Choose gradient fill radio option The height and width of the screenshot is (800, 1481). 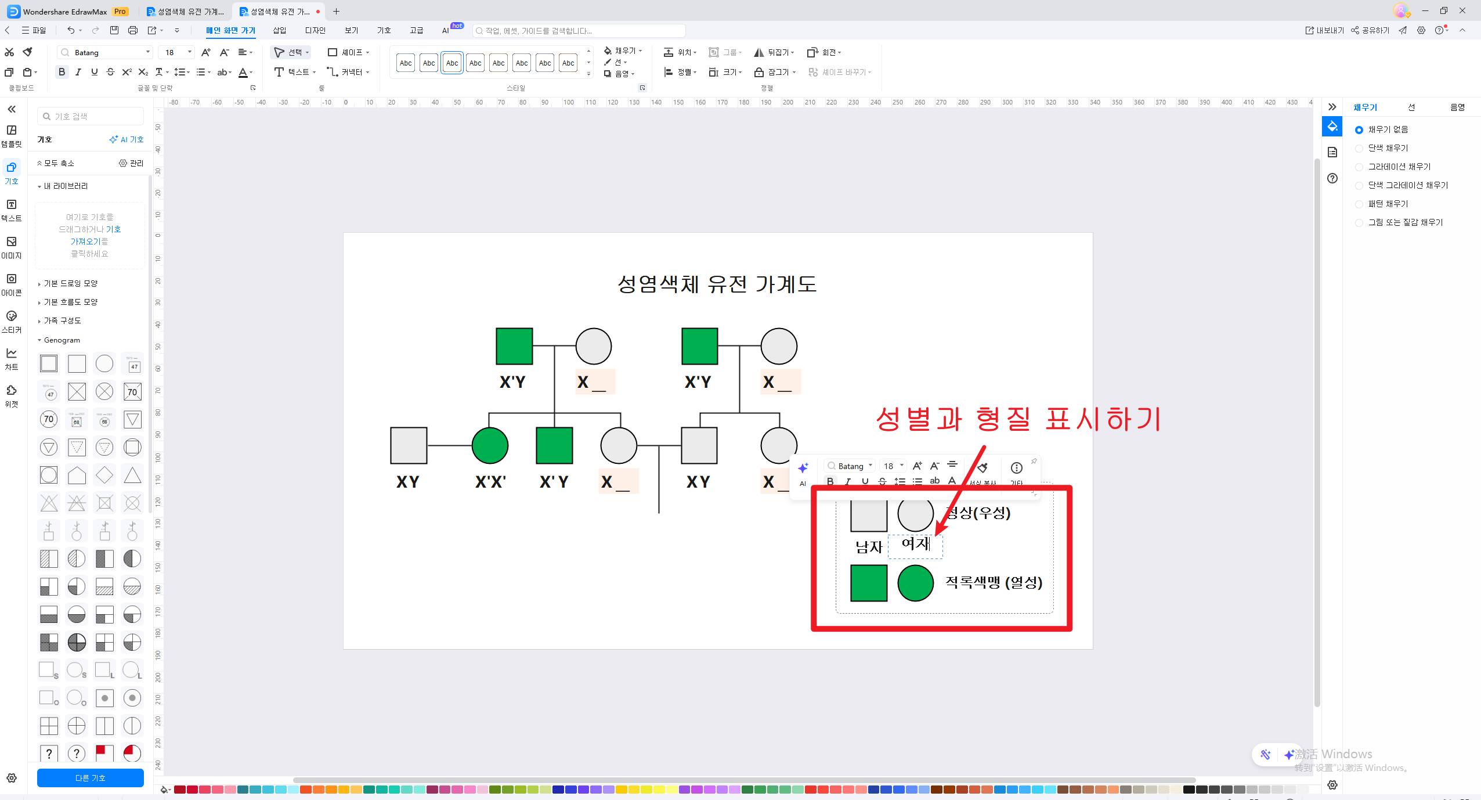pyautogui.click(x=1359, y=167)
